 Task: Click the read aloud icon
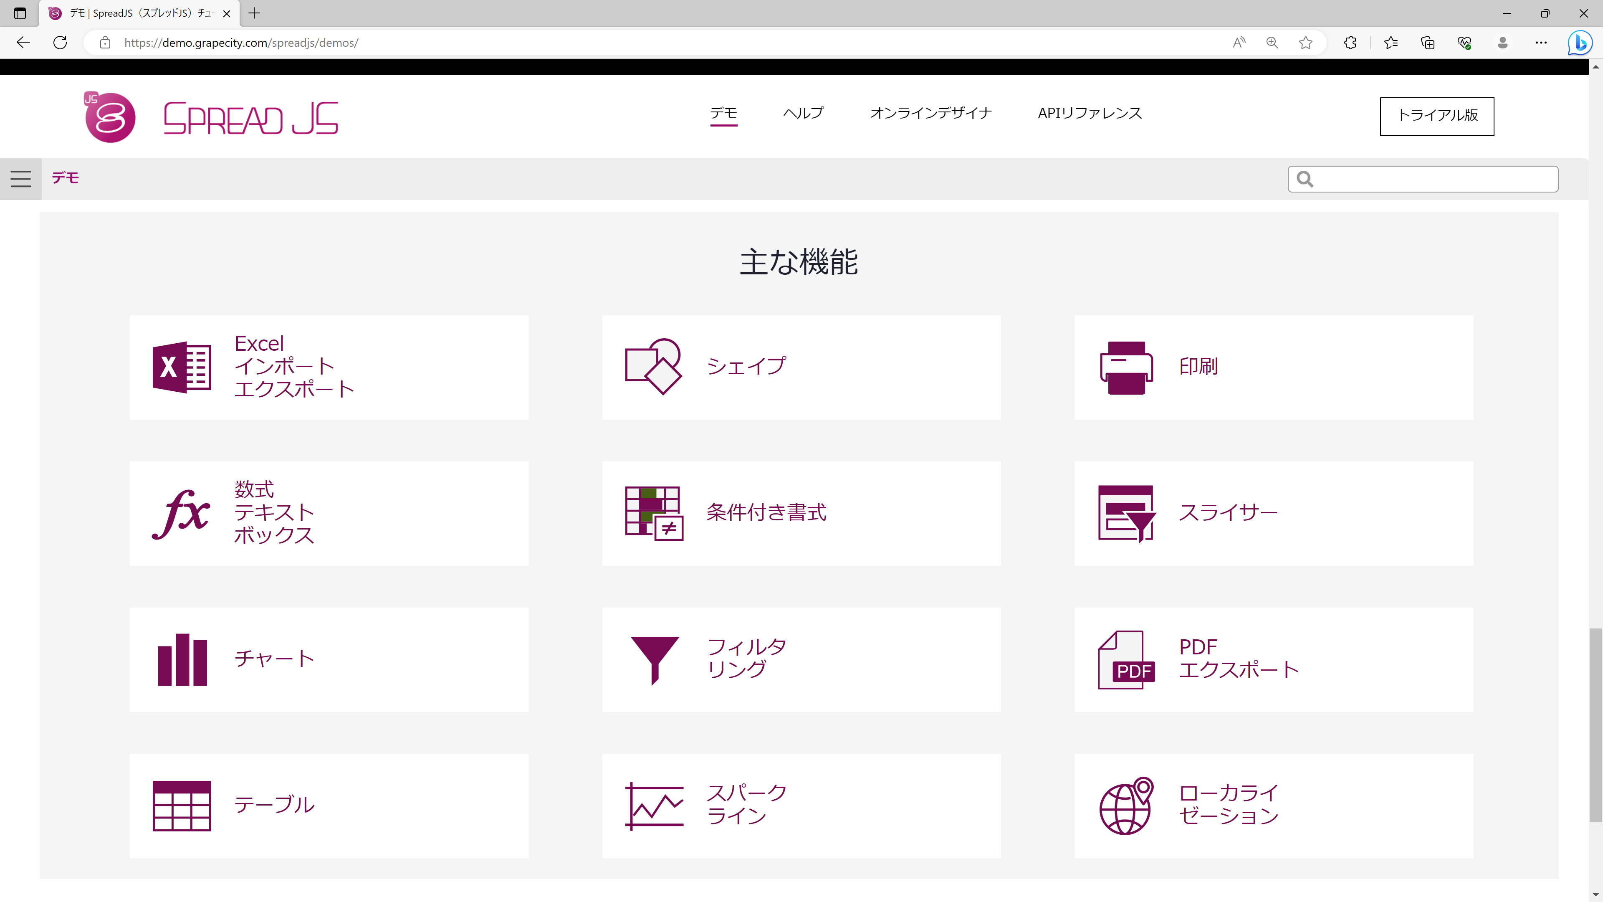click(1239, 42)
